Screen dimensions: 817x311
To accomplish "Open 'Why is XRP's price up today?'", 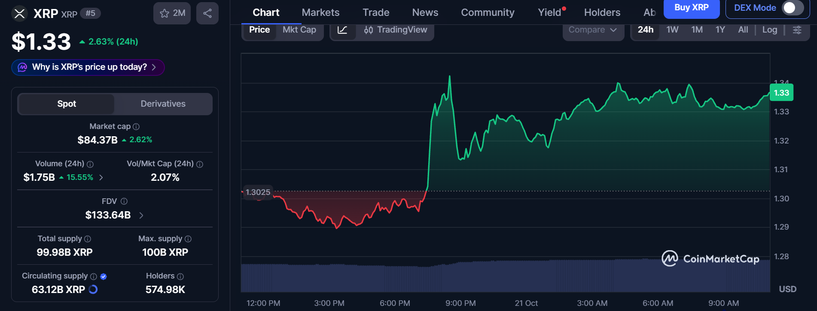I will click(88, 67).
